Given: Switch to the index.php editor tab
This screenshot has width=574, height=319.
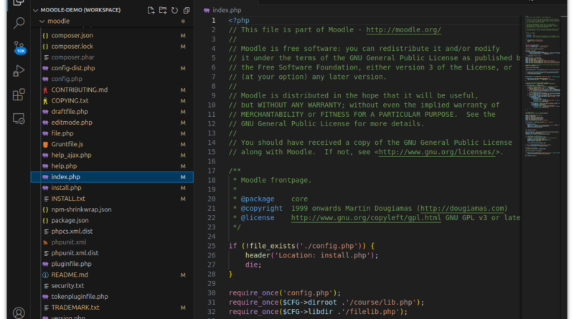Looking at the screenshot, I should pos(222,10).
